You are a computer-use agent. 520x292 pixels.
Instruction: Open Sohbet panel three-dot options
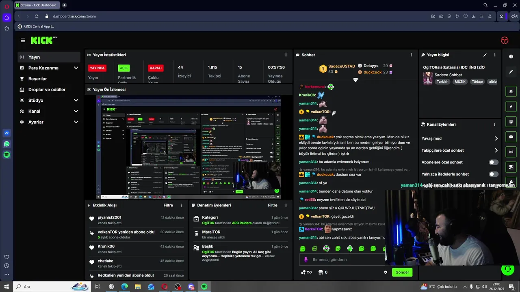click(x=411, y=55)
